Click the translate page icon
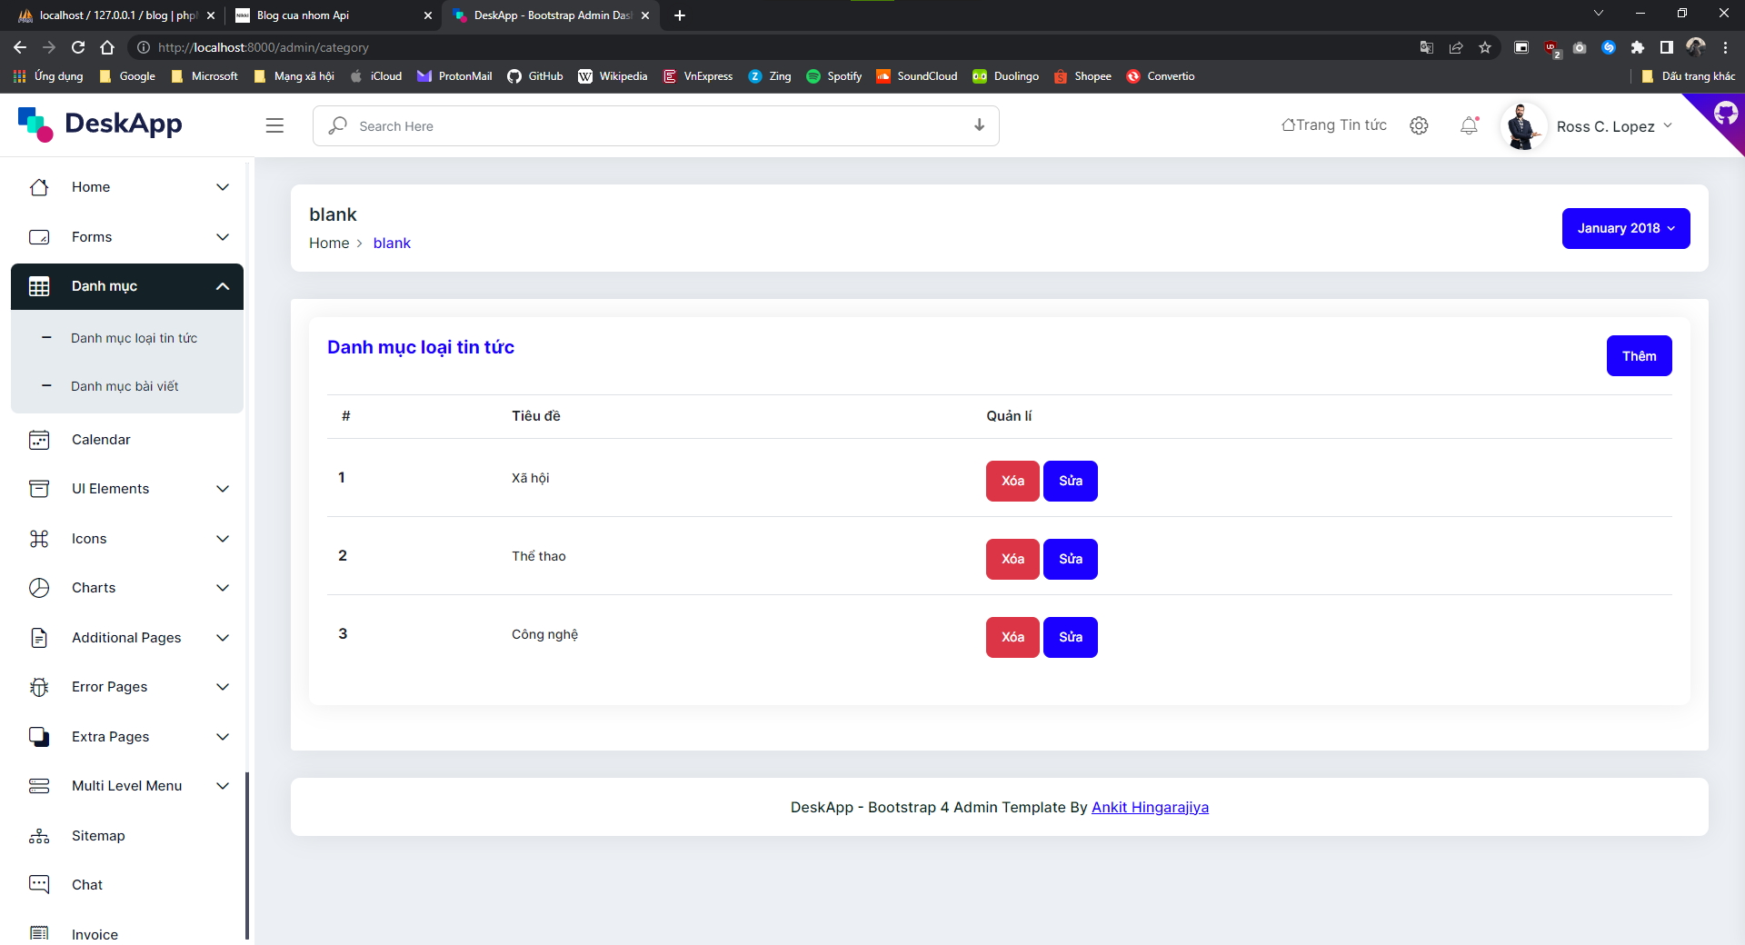 (1427, 47)
